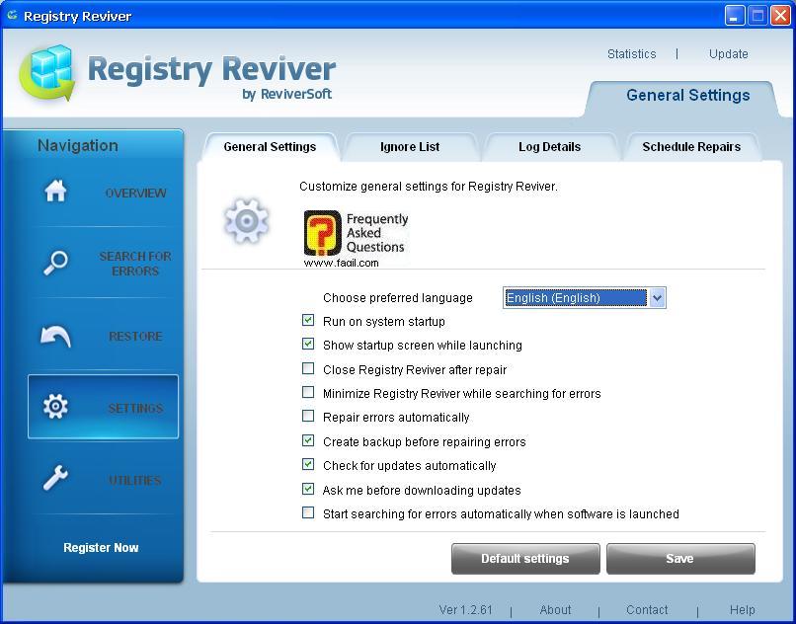Click the Restore arrow icon
The width and height of the screenshot is (796, 624).
(x=55, y=337)
